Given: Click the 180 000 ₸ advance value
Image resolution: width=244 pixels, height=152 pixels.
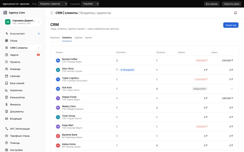Looking at the screenshot, I should [x=227, y=98].
